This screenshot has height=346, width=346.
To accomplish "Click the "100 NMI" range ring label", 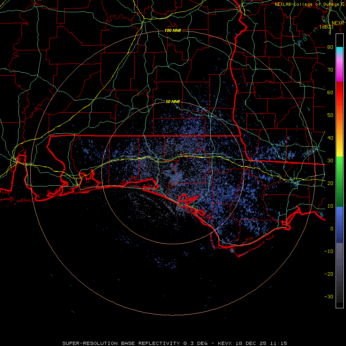I will pos(173,30).
